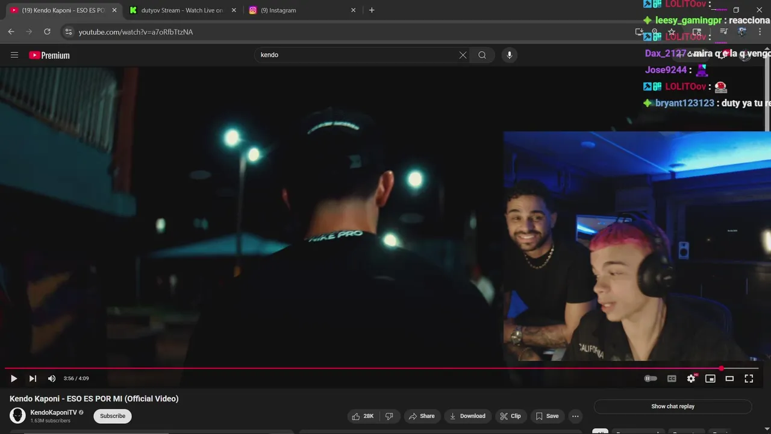771x434 pixels.
Task: Play the paused video
Action: (x=14, y=379)
